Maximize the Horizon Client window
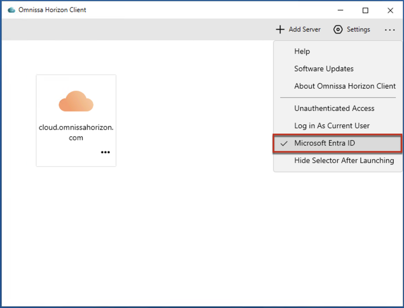The height and width of the screenshot is (308, 404). pyautogui.click(x=365, y=11)
